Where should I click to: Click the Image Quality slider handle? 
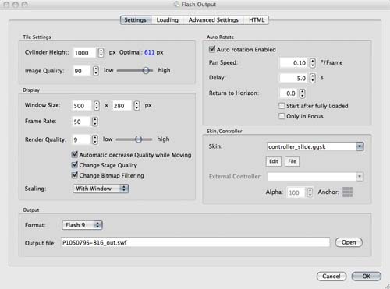point(146,70)
